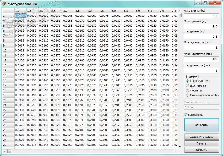The width and height of the screenshot is (223, 156).
Task: Click cell 0,1695 in row 15
Action: tap(165, 75)
